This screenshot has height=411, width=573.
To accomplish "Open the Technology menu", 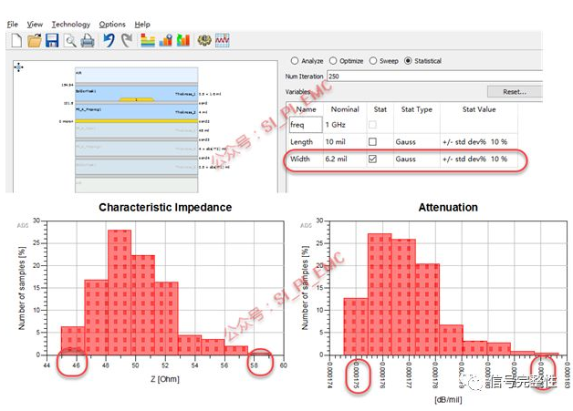I will pyautogui.click(x=71, y=24).
